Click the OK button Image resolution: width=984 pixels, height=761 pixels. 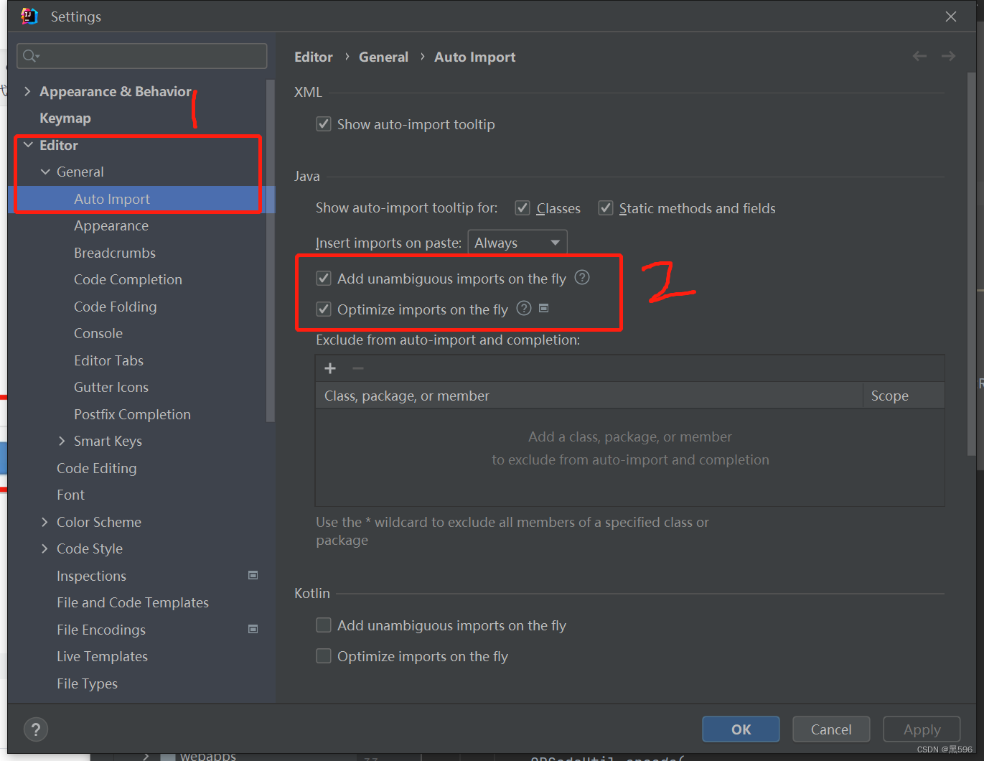(741, 729)
